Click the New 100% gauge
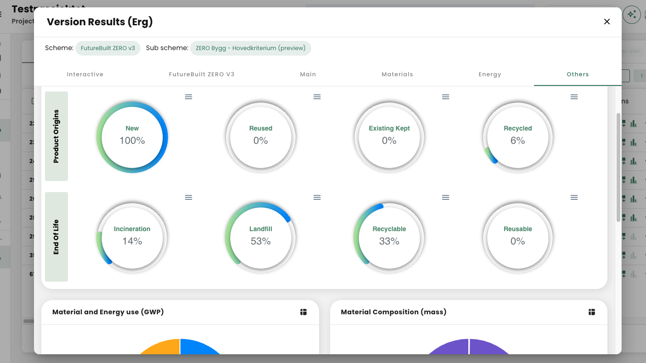Viewport: 646px width, 363px height. 132,137
